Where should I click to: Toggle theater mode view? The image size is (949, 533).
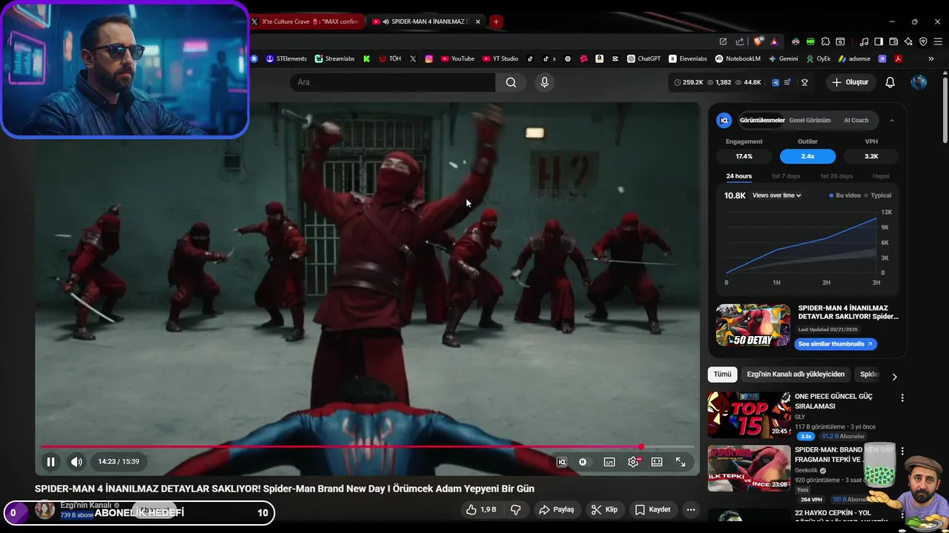657,462
